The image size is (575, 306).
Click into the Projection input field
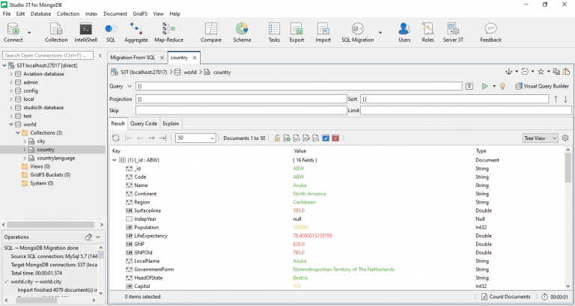pos(240,99)
